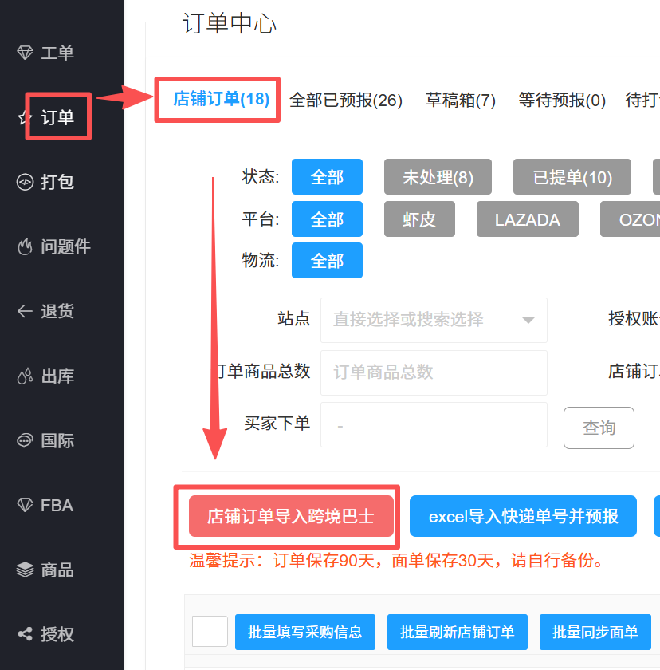Filter platform by 虾皮
Screen dimensions: 660x670
point(419,219)
